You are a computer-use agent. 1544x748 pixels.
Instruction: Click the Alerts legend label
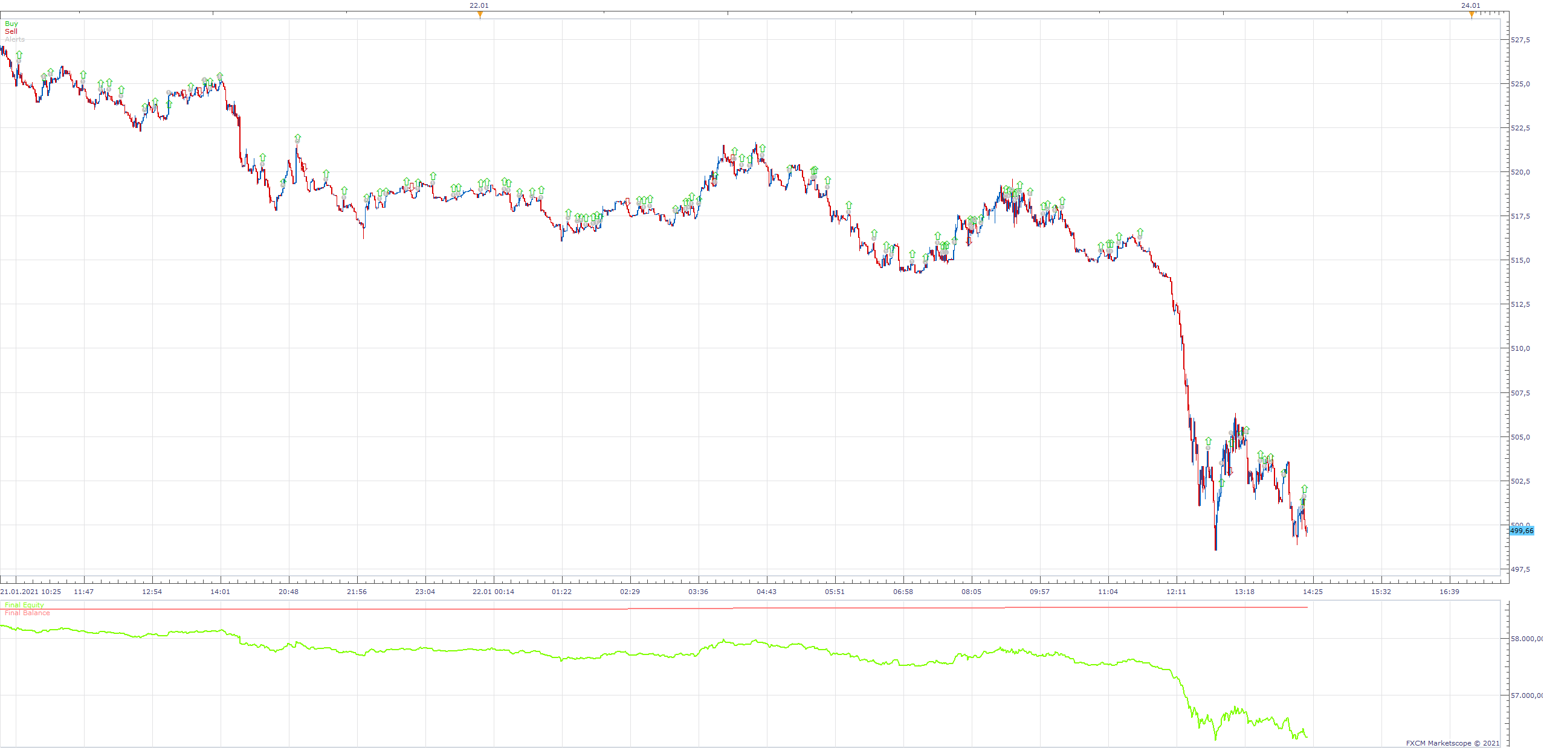(15, 39)
